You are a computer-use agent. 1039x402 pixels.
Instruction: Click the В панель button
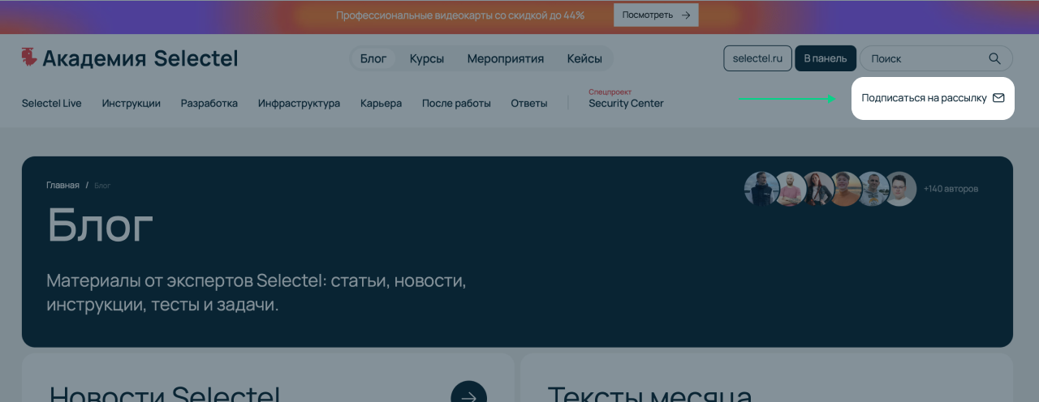click(826, 58)
